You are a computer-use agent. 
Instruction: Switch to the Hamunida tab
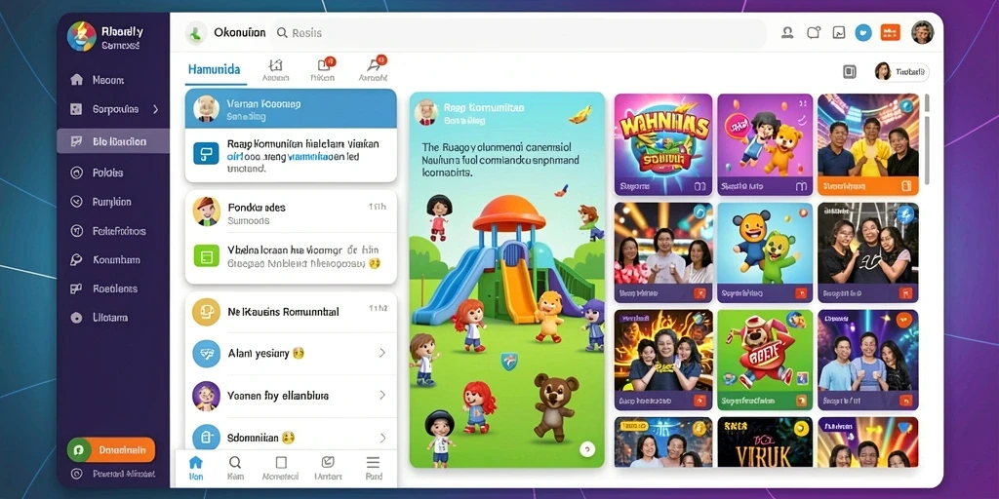tap(214, 69)
